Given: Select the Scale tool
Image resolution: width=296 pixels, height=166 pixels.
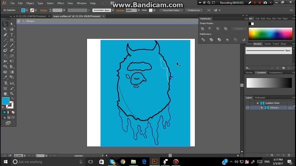Looking at the screenshot, I should 12,56.
